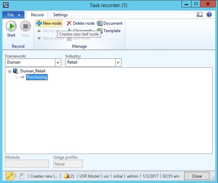Select the Record tab
This screenshot has height=183, width=218.
37,15
